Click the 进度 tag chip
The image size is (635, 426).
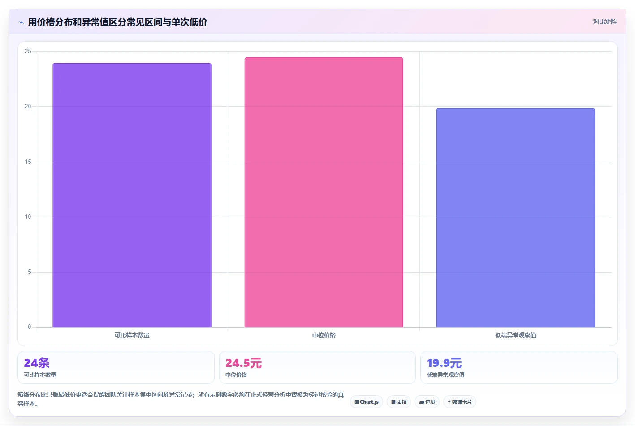click(427, 402)
